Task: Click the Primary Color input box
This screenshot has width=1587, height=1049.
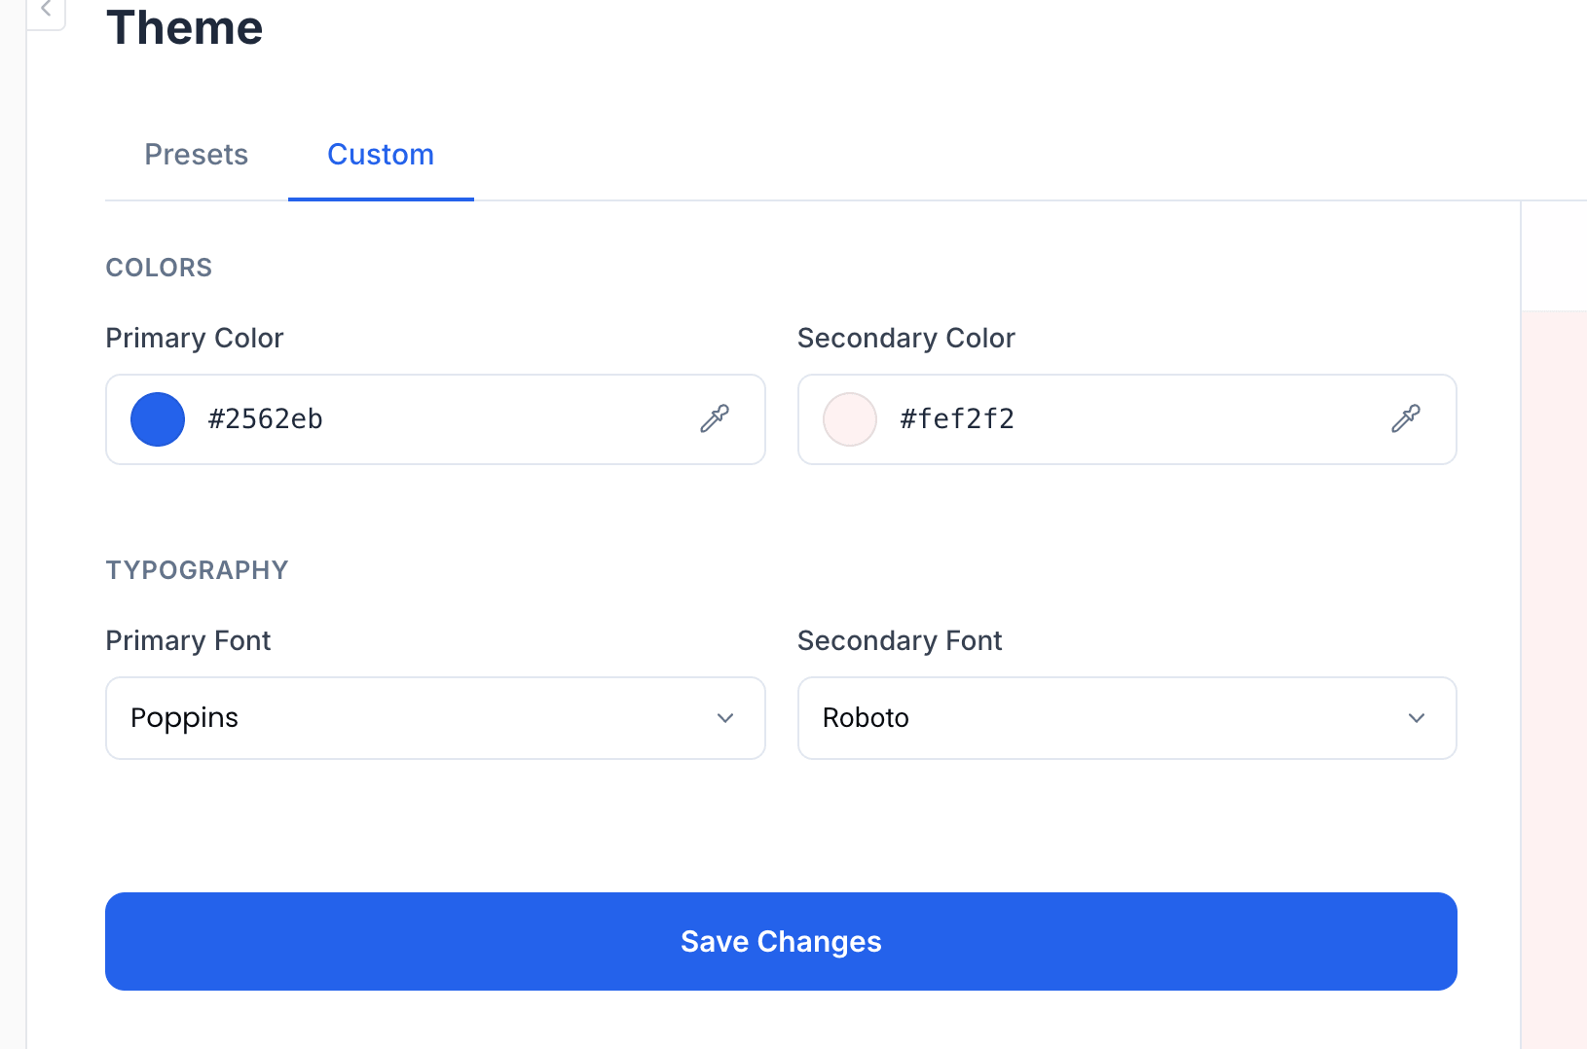Action: pyautogui.click(x=434, y=418)
